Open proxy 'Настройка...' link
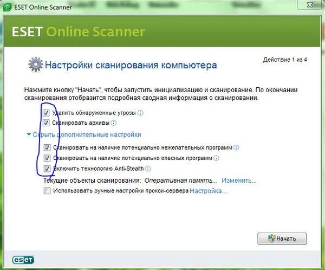 tap(209, 191)
